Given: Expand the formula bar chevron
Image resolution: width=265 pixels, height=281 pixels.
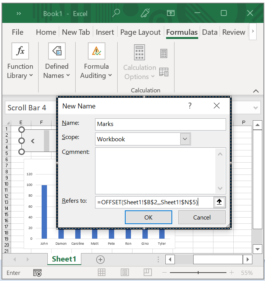Looking at the screenshot, I should (255, 108).
